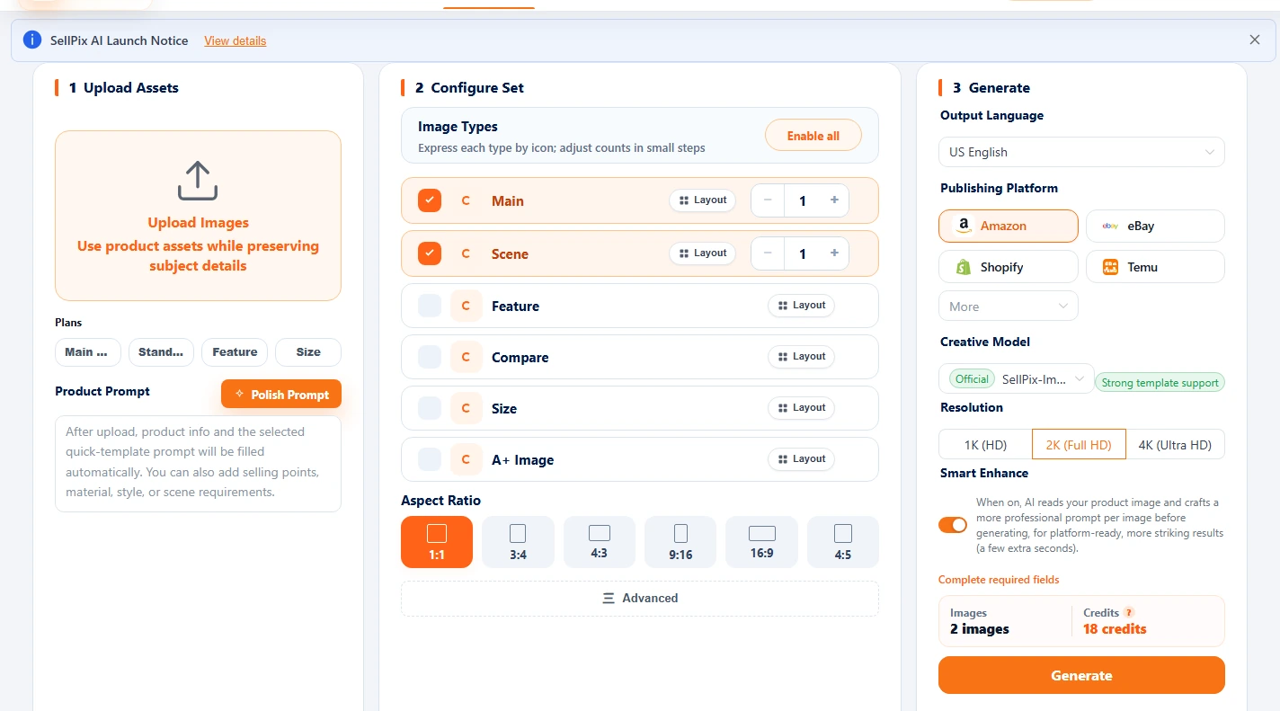The image size is (1280, 711).
Task: Open Layout options for Main
Action: (702, 200)
